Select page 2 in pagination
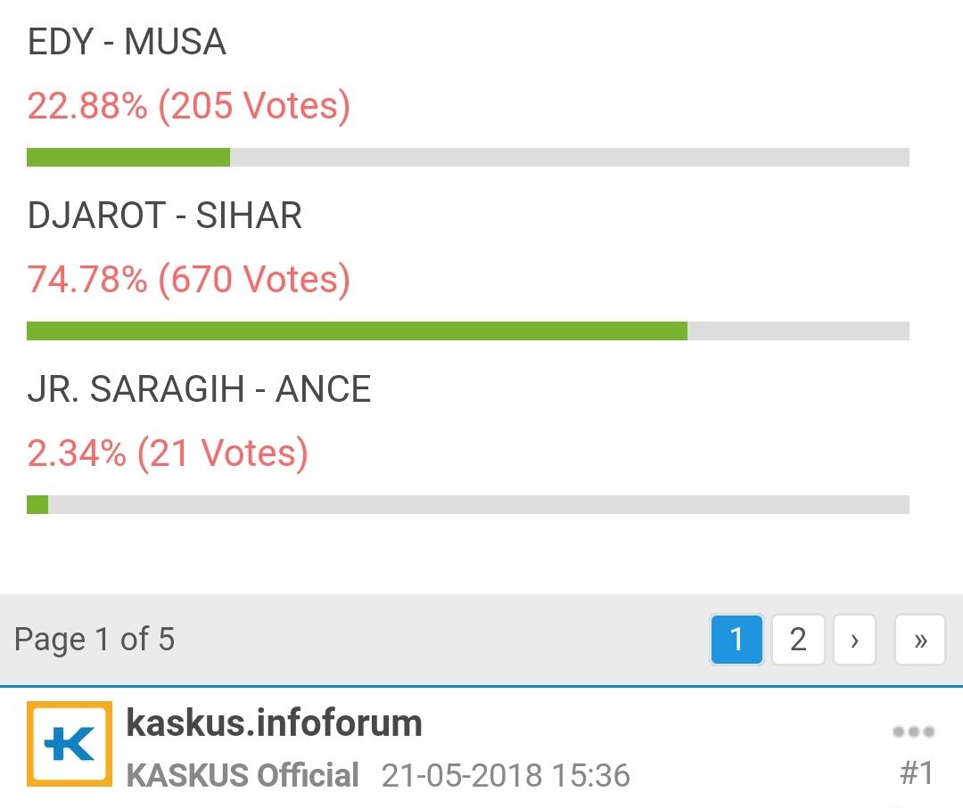Viewport: 963px width, 808px height. pyautogui.click(x=798, y=640)
